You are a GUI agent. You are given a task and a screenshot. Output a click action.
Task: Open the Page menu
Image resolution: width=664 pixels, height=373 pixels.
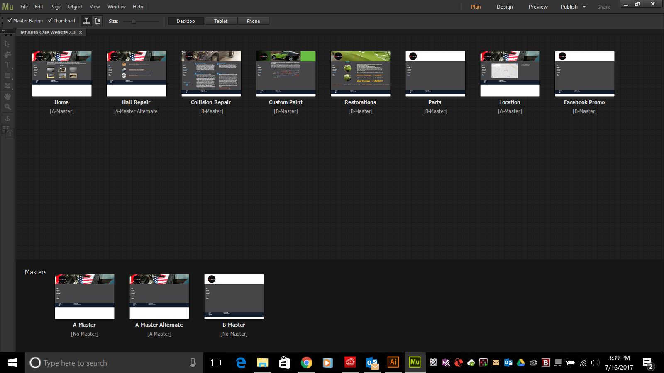(x=56, y=7)
